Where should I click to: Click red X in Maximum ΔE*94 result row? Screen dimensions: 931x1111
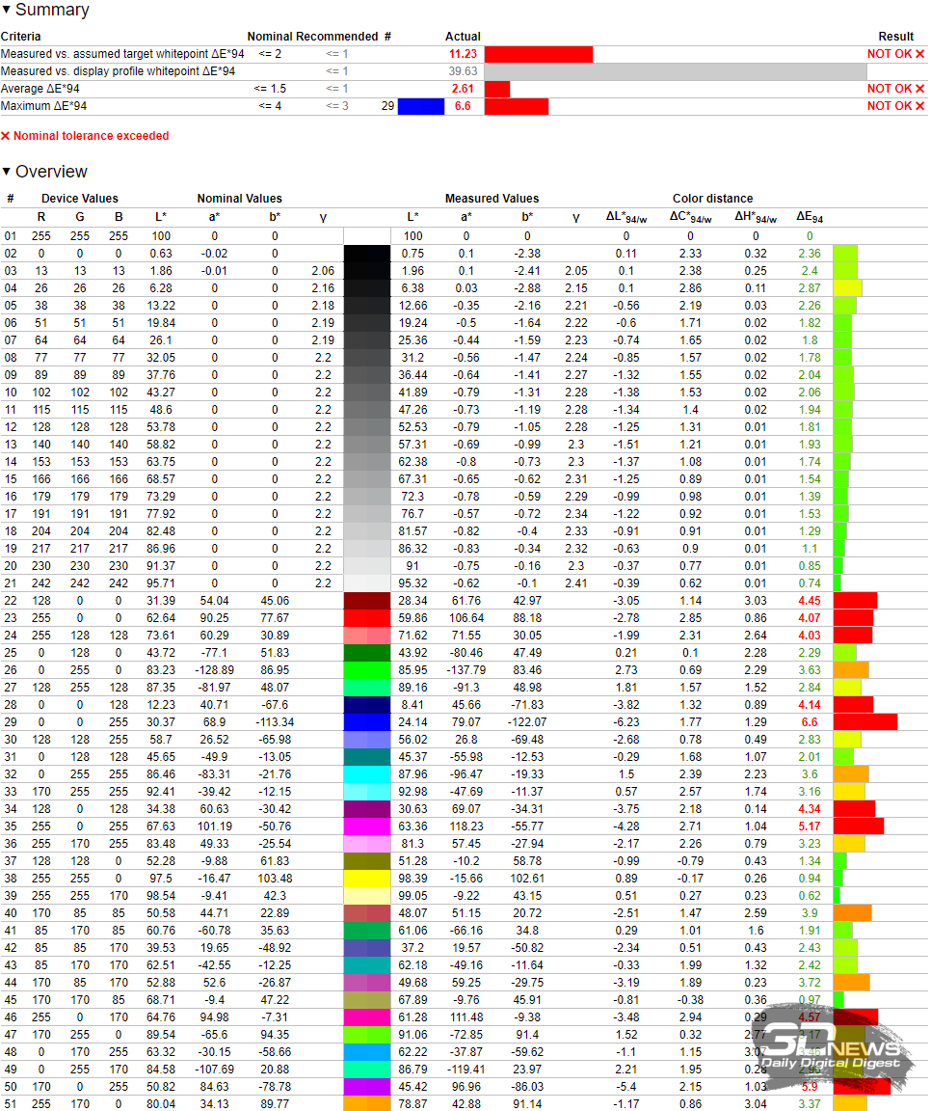919,106
